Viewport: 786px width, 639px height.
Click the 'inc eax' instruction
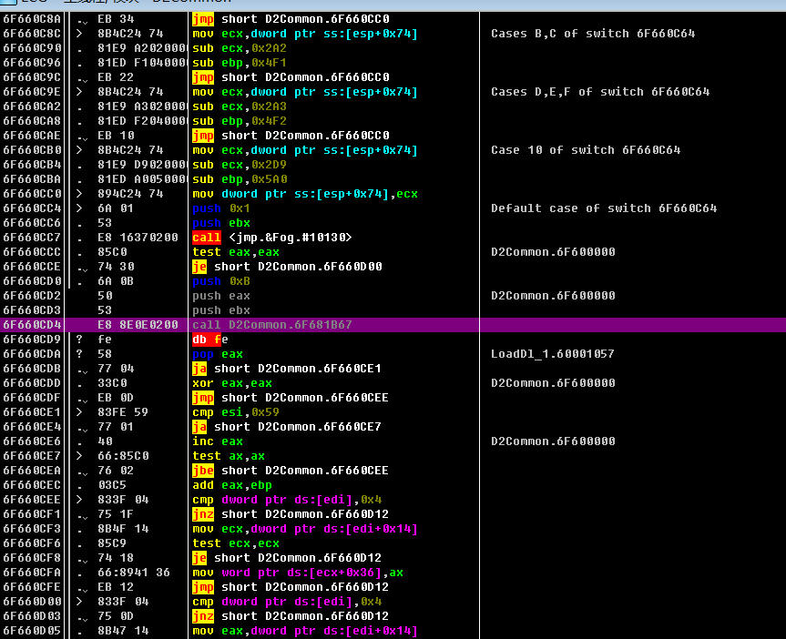[218, 441]
